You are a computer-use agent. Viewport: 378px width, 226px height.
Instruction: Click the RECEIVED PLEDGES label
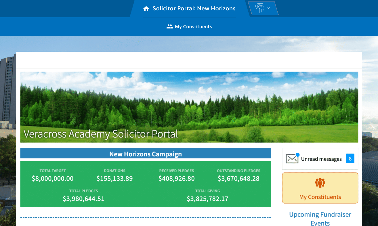(177, 171)
